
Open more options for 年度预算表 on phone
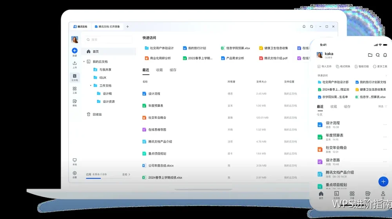point(385,137)
